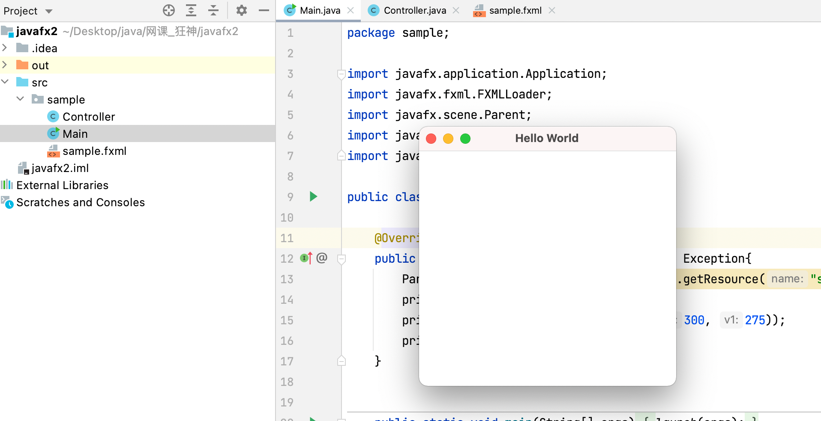Open the Project panel settings gear

[x=242, y=10]
